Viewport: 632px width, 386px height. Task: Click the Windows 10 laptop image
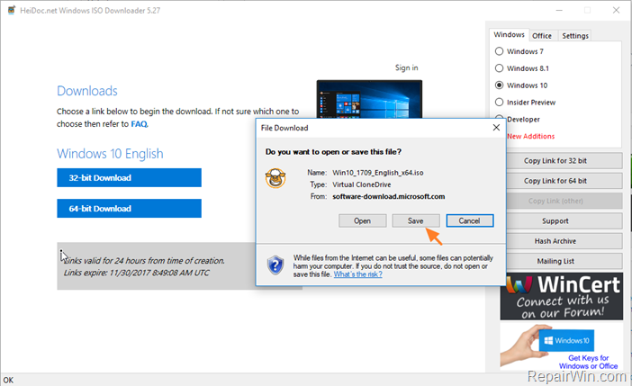[x=369, y=99]
